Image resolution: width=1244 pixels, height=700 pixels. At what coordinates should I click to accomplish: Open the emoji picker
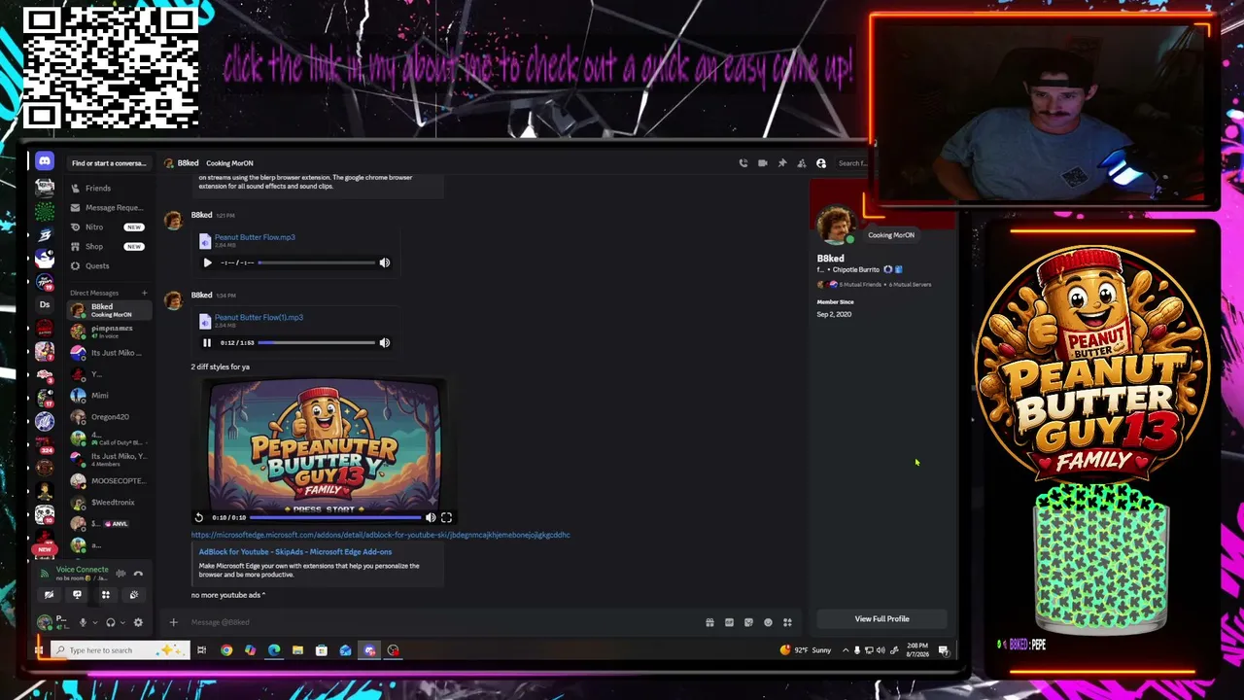click(x=768, y=622)
